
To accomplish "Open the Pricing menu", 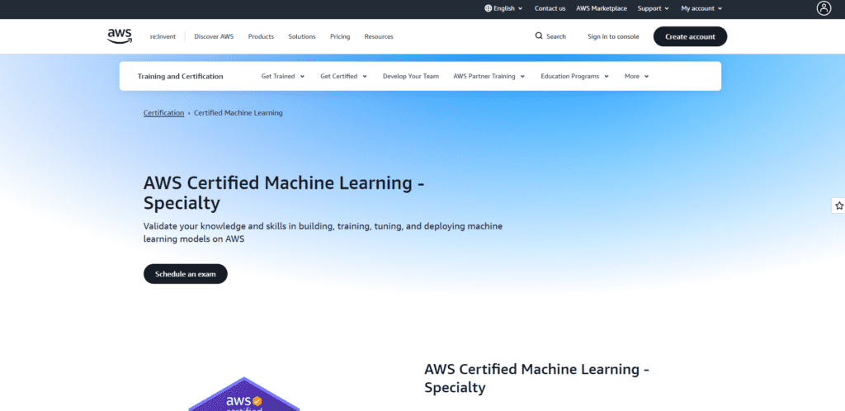I will click(340, 36).
